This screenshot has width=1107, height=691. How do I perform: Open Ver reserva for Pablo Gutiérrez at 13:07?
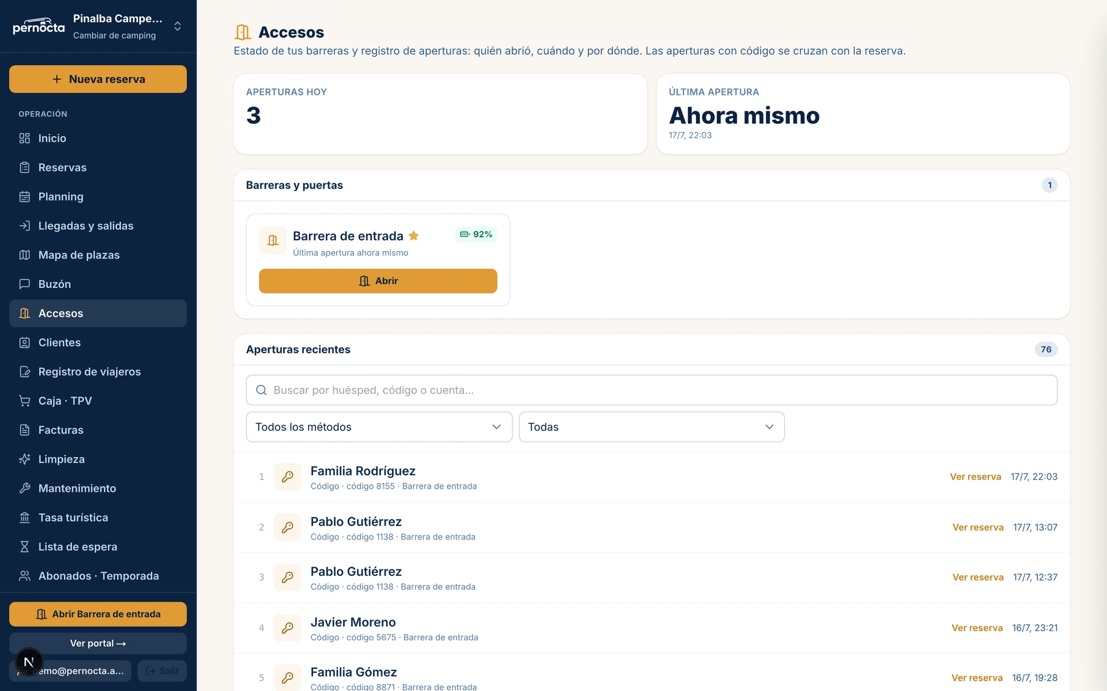pos(978,527)
